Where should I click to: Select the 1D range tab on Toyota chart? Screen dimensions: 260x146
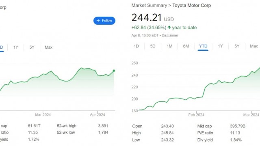click(x=136, y=46)
